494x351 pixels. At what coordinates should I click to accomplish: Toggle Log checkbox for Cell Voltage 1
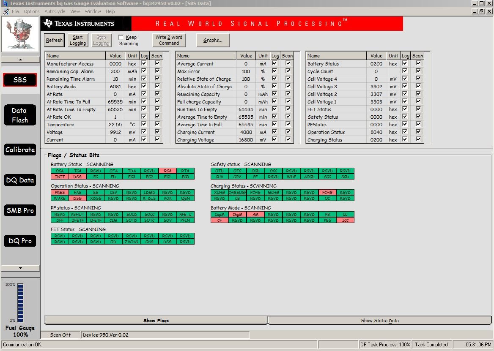405,101
